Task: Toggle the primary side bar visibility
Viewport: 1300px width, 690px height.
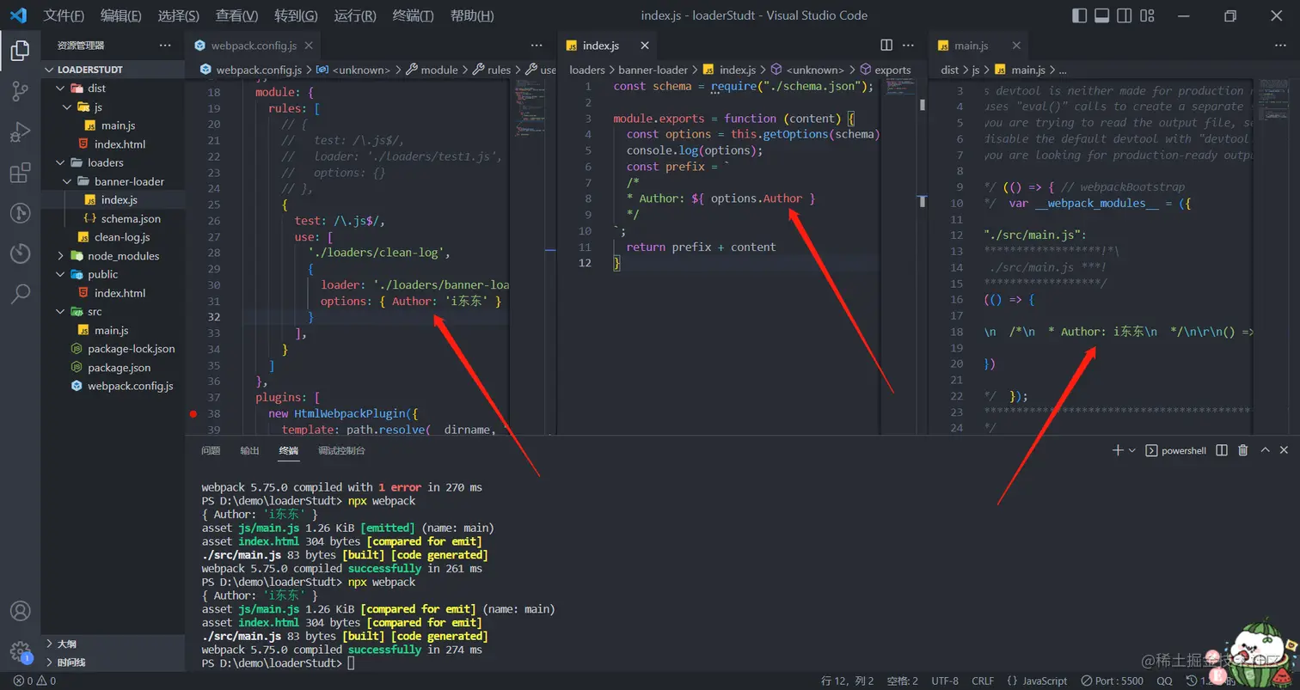Action: tap(1080, 15)
